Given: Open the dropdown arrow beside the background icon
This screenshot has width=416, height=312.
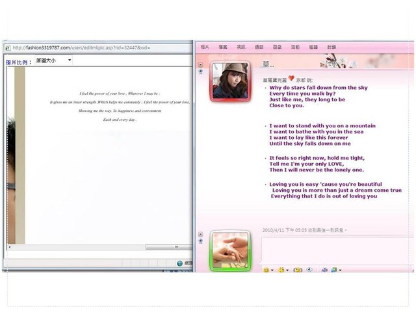Looking at the screenshot, I should [340, 270].
